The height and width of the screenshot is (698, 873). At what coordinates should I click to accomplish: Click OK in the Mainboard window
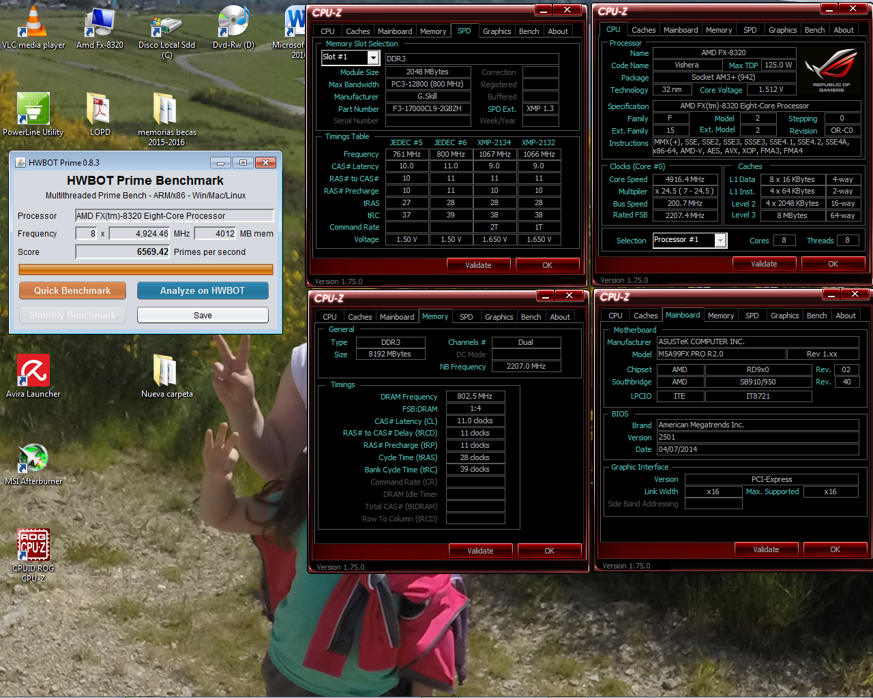[835, 549]
